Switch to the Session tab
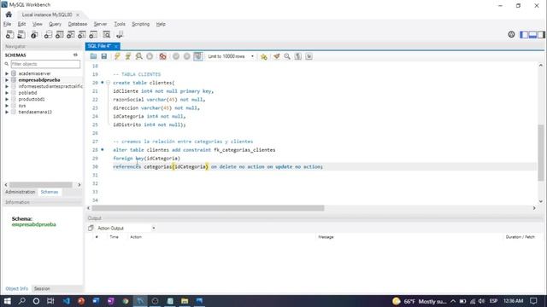 pyautogui.click(x=42, y=288)
